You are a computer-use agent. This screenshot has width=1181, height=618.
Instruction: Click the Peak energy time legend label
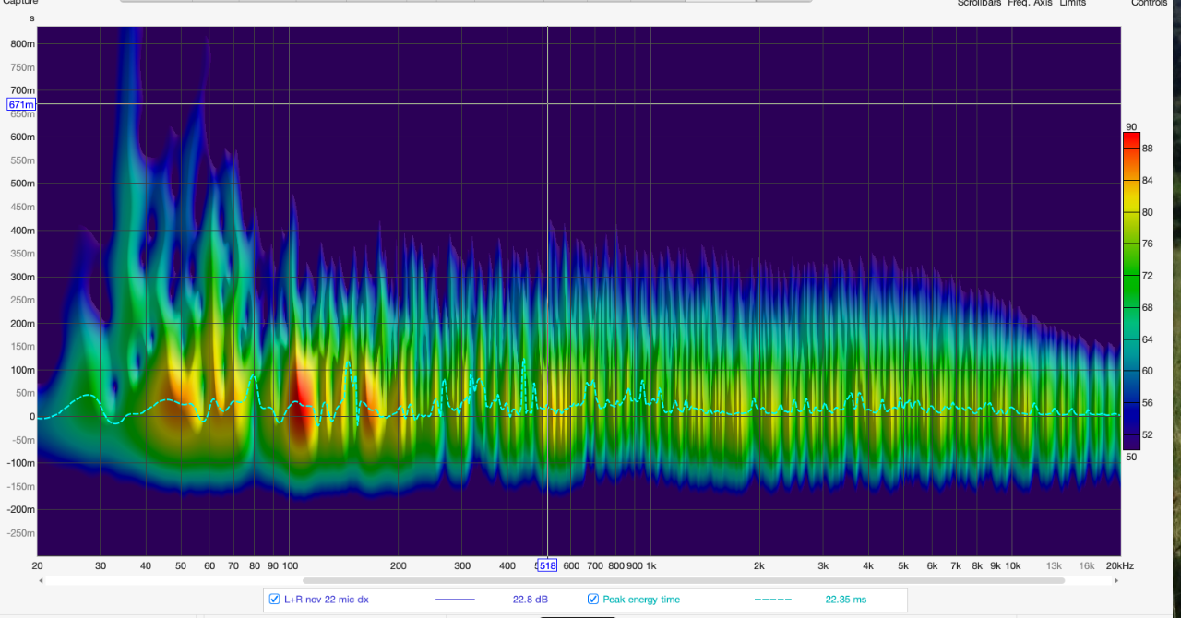(x=641, y=600)
